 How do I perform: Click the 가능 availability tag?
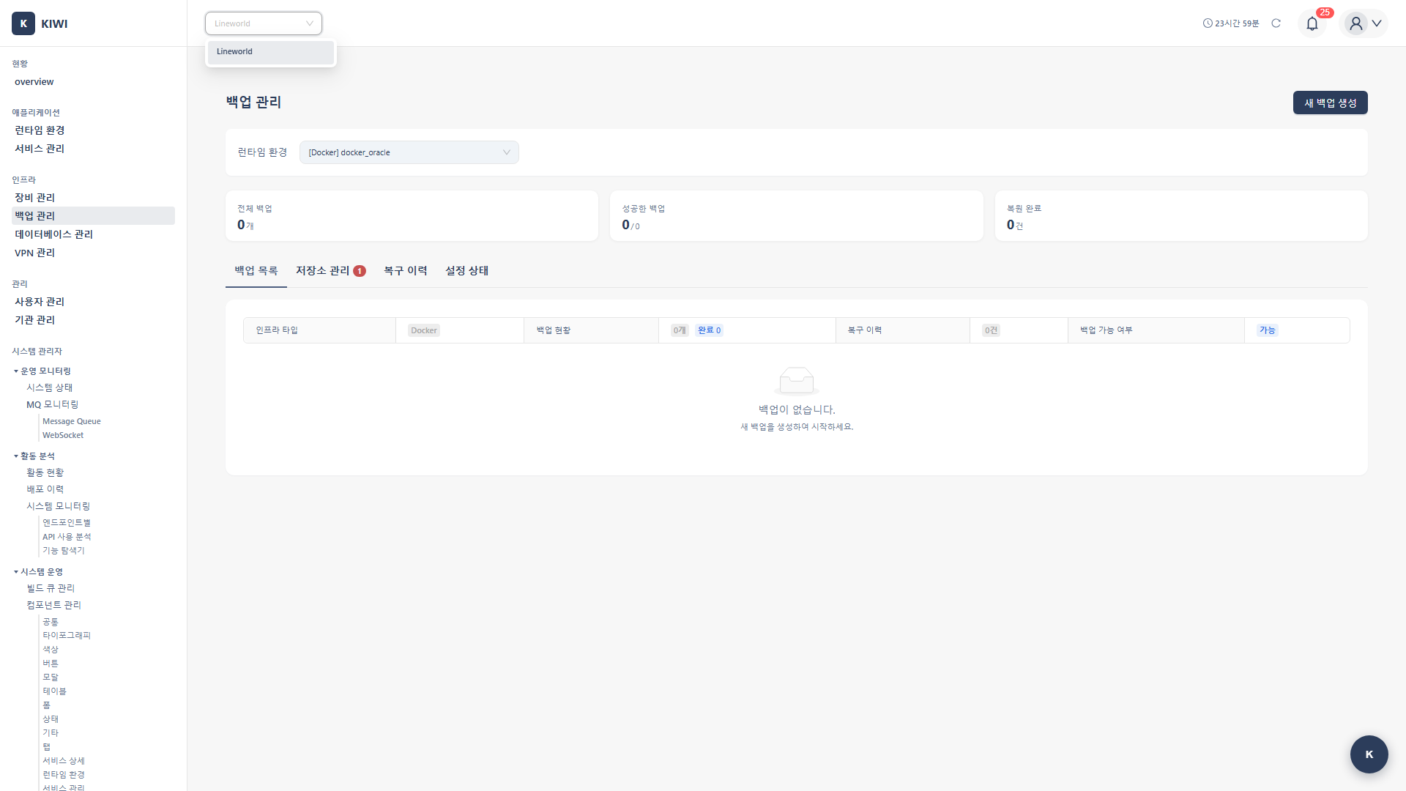click(1268, 330)
